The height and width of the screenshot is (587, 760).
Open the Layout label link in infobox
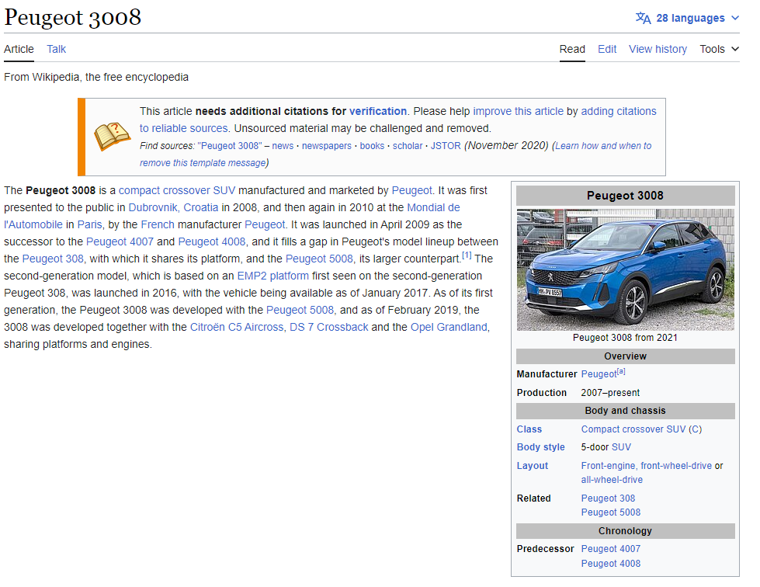tap(533, 465)
